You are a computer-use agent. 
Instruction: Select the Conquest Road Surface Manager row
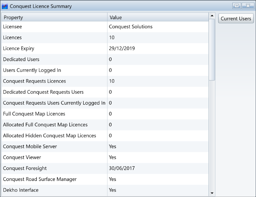(x=105, y=179)
